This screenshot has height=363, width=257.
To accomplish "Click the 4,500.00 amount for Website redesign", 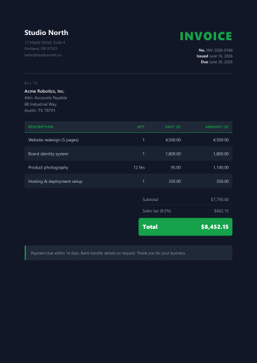I will click(221, 140).
